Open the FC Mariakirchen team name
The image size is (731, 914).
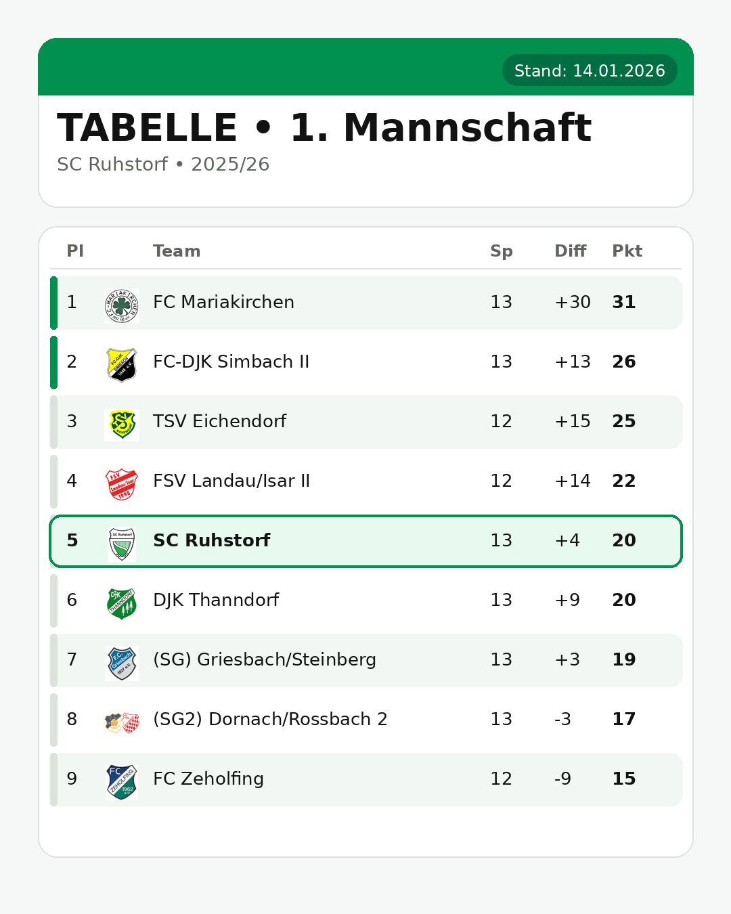click(223, 302)
